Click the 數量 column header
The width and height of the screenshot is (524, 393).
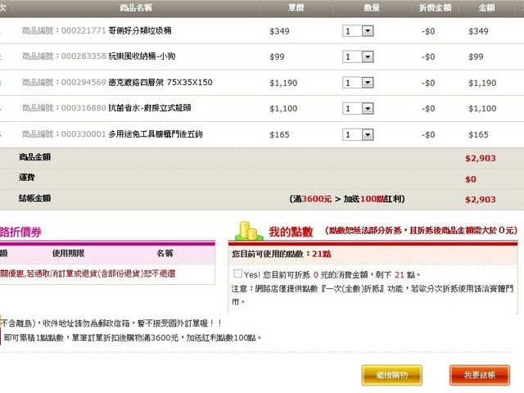372,7
